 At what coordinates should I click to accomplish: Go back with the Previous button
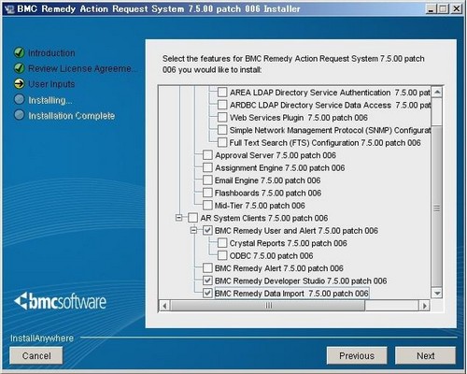pos(357,355)
